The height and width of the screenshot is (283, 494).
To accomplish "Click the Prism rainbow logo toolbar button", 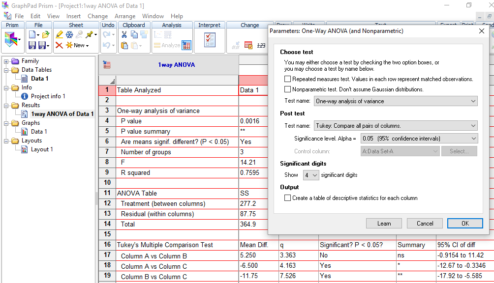I will tap(11, 40).
